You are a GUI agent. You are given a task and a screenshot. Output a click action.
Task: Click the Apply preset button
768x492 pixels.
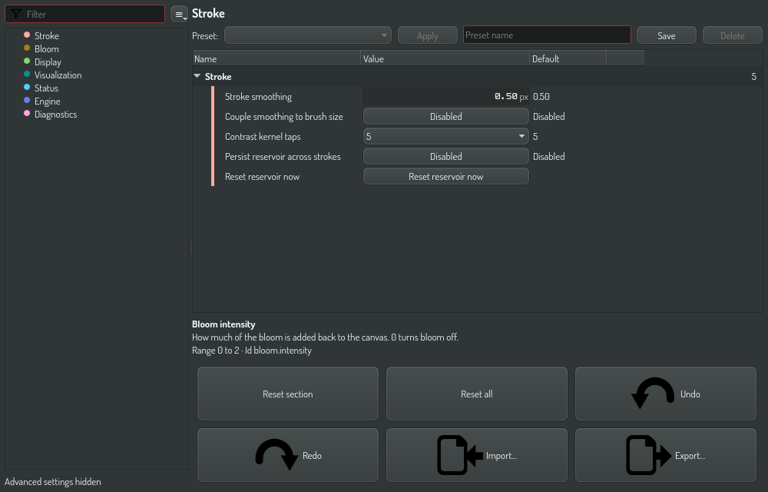[x=427, y=35]
